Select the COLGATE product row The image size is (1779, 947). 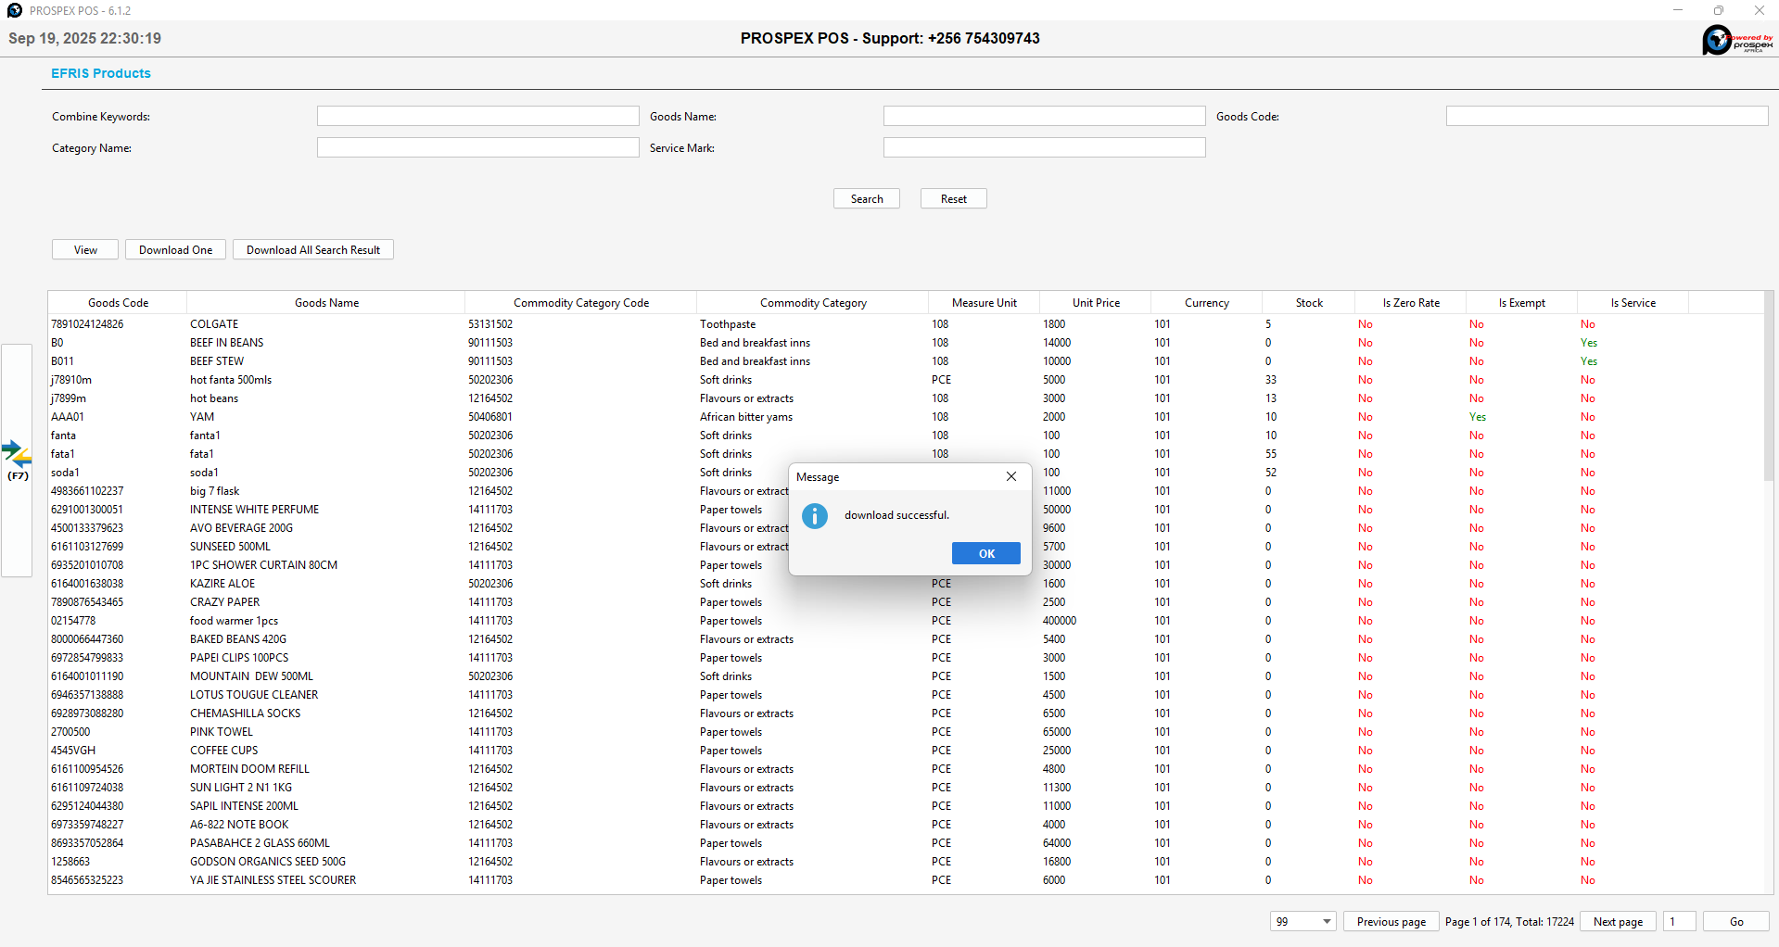coord(324,323)
